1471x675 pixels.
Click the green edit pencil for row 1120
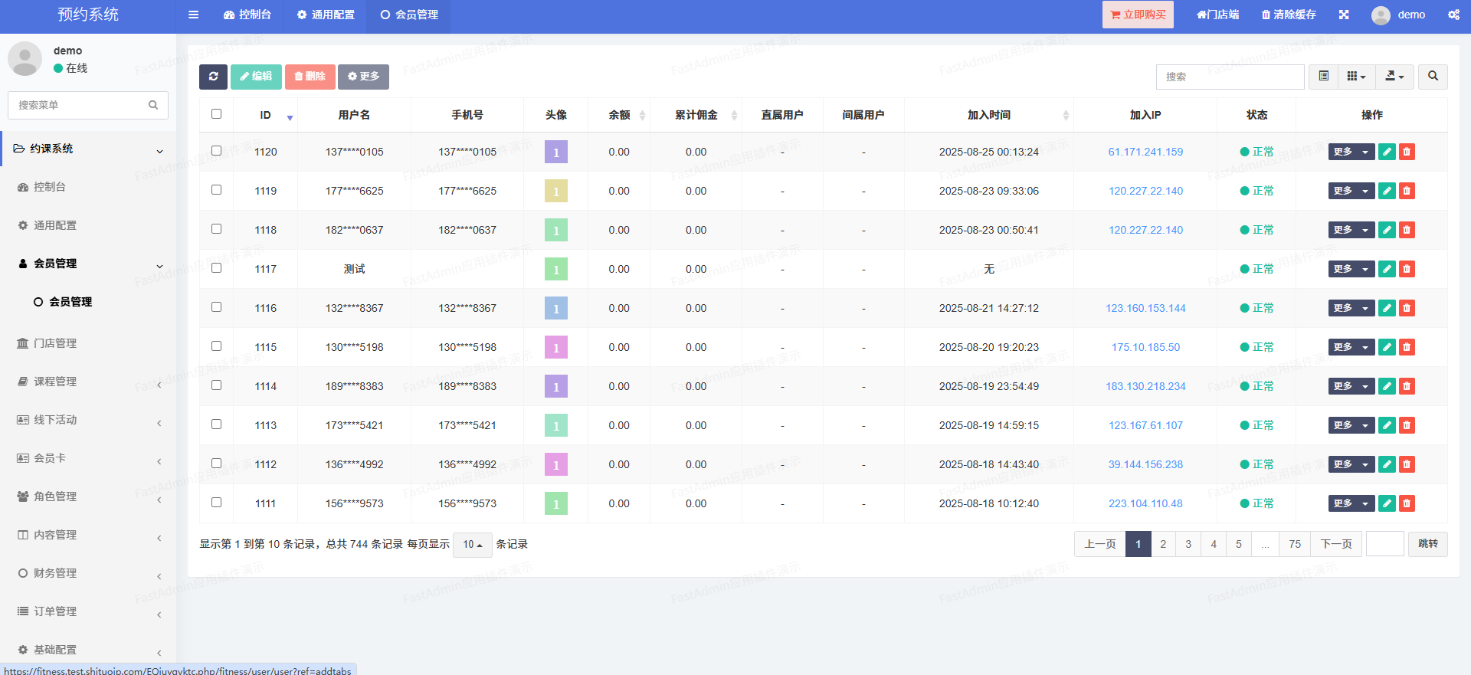[x=1387, y=152]
